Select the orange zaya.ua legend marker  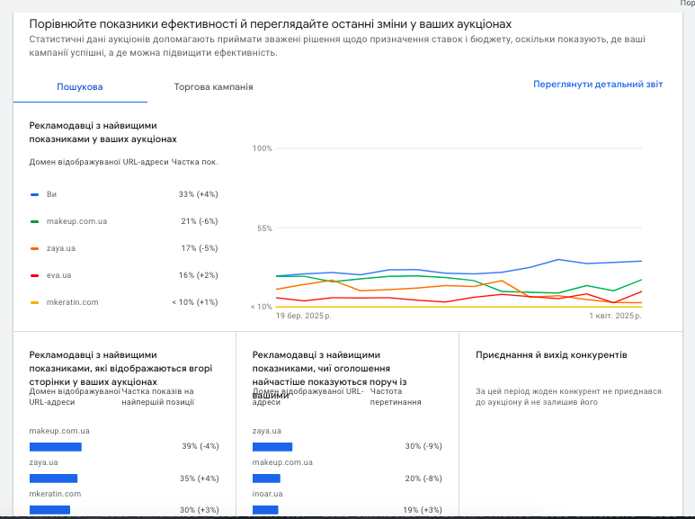(34, 248)
